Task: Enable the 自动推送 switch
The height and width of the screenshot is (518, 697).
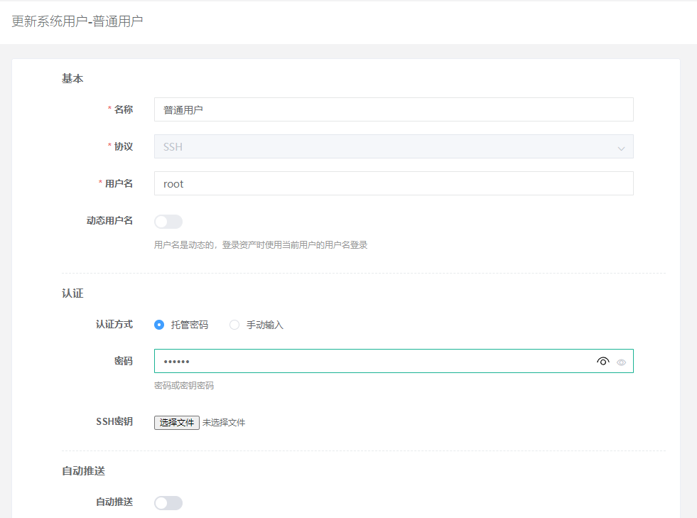Action: pyautogui.click(x=168, y=502)
